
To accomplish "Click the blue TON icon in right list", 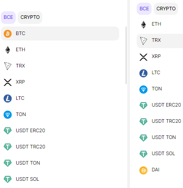I will 143,90.
